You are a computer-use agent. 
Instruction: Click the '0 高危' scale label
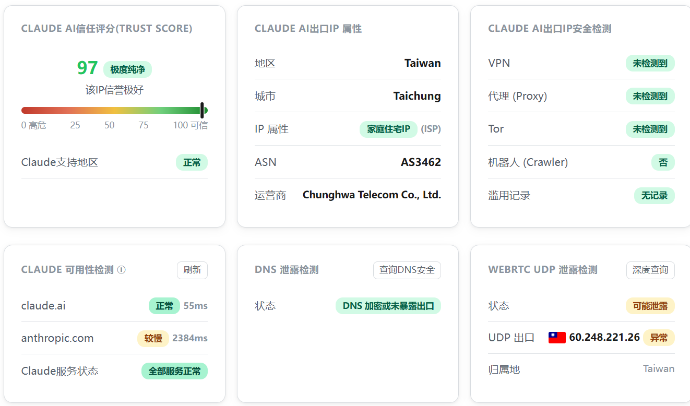[x=34, y=125]
